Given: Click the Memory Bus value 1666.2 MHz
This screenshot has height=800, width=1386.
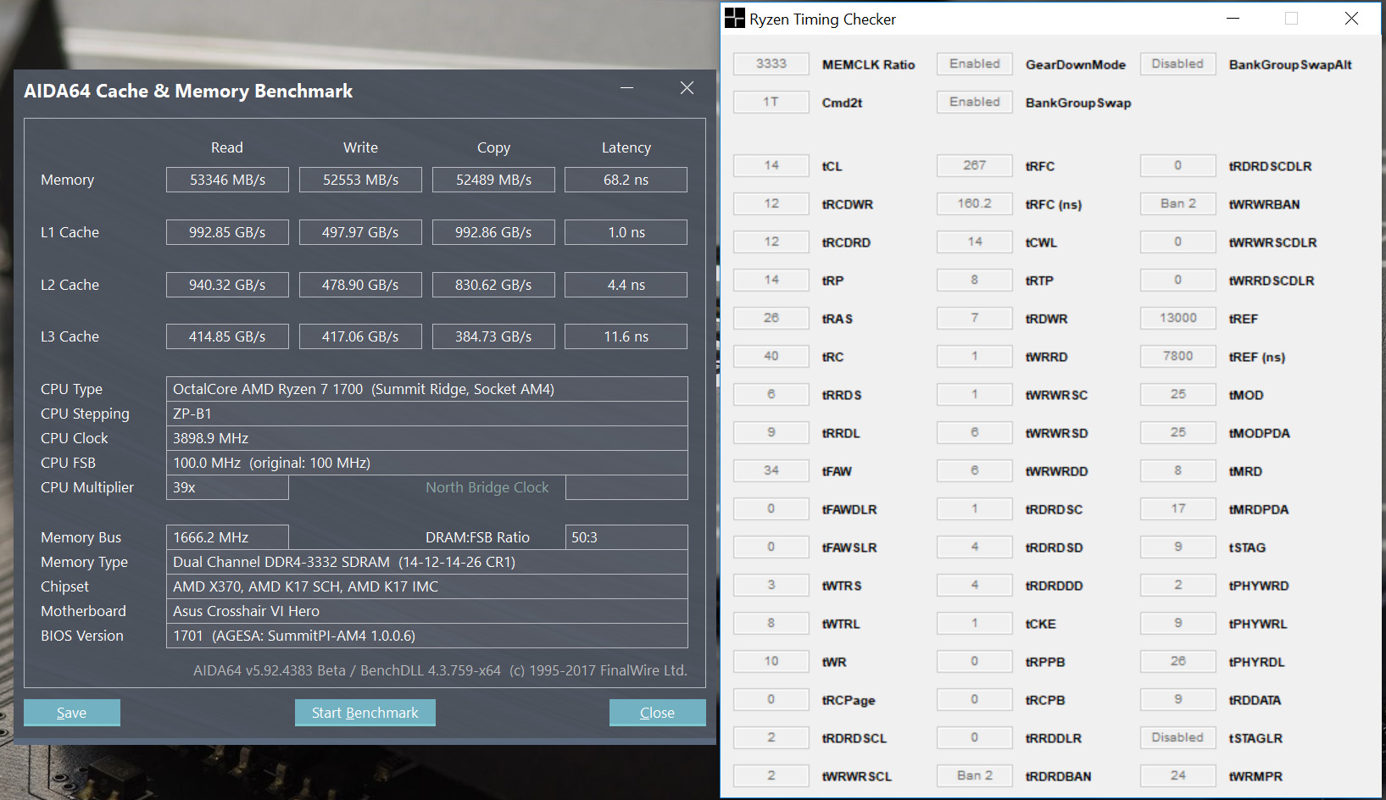Looking at the screenshot, I should pyautogui.click(x=227, y=537).
